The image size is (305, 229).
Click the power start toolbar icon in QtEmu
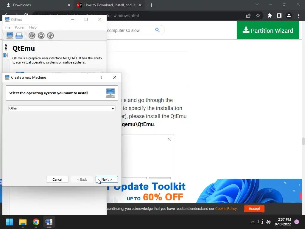[32, 36]
